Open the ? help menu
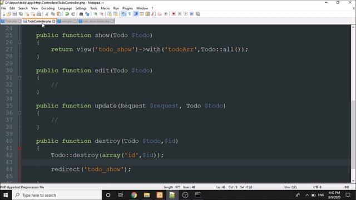Image resolution: width=356 pixels, height=200 pixels. tap(152, 8)
